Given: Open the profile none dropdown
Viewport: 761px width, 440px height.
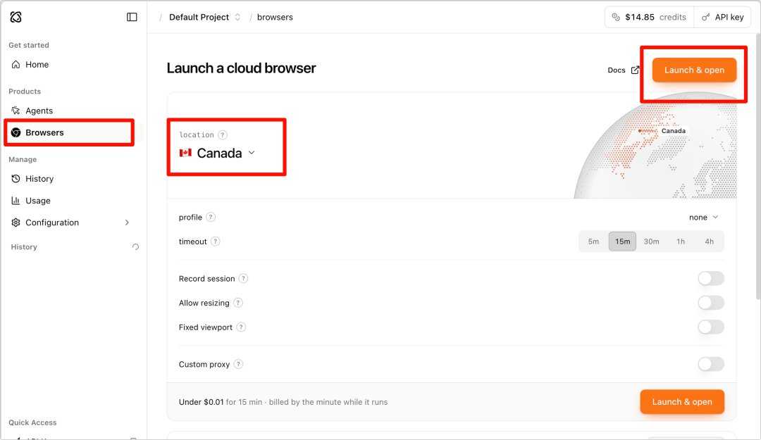Looking at the screenshot, I should [703, 218].
